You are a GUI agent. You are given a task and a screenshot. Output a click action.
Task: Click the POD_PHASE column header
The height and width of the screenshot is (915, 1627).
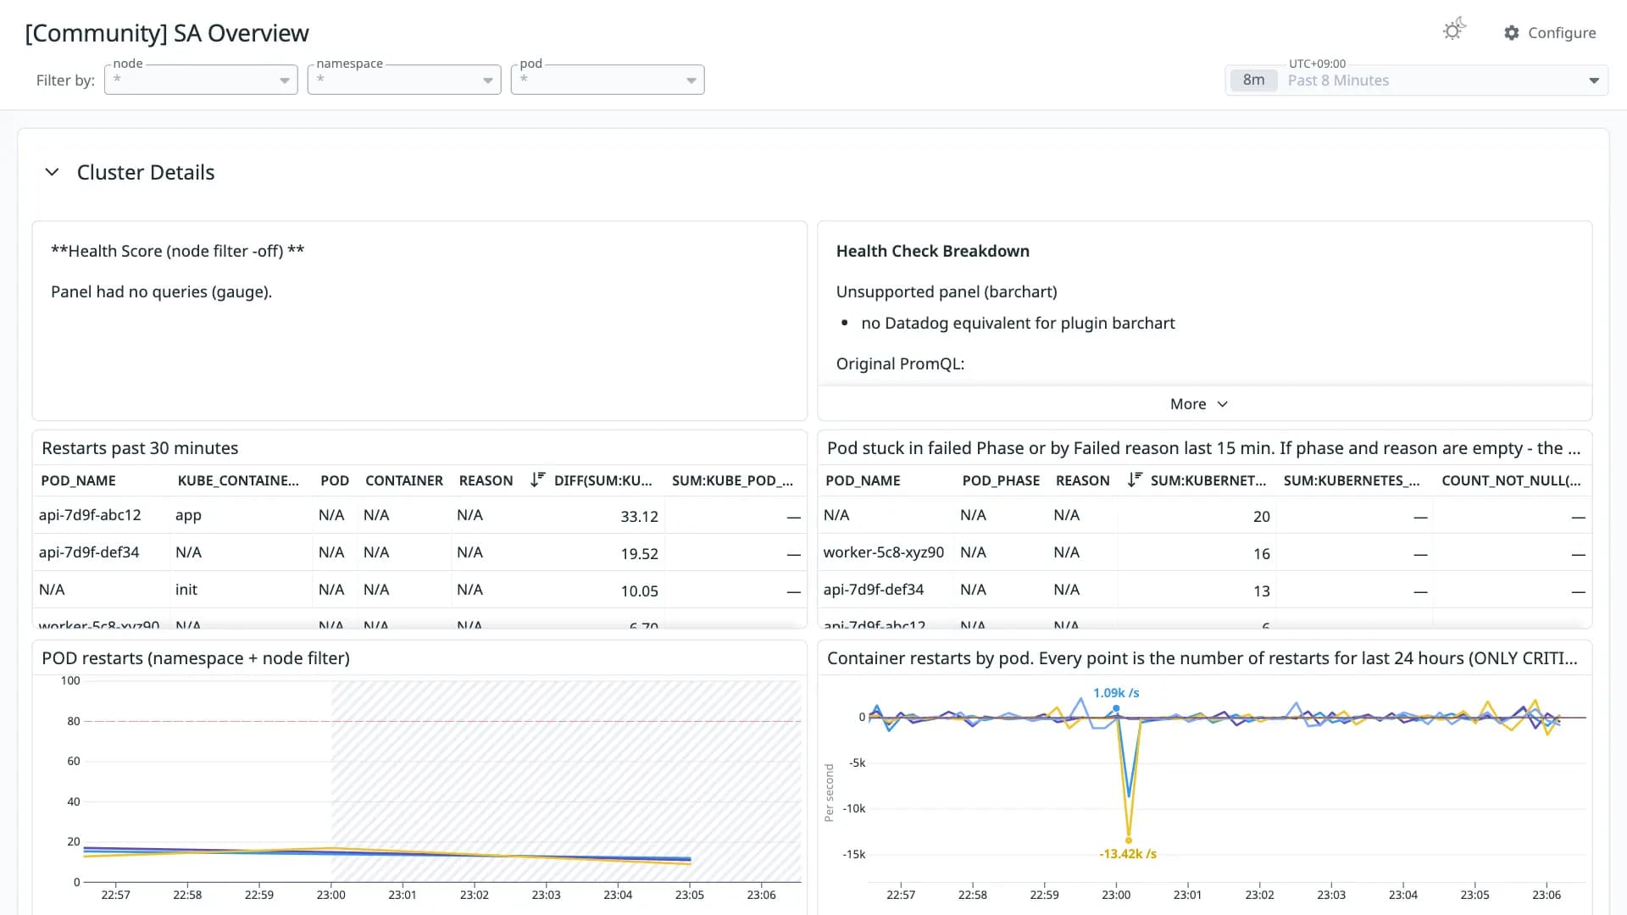tap(1001, 480)
